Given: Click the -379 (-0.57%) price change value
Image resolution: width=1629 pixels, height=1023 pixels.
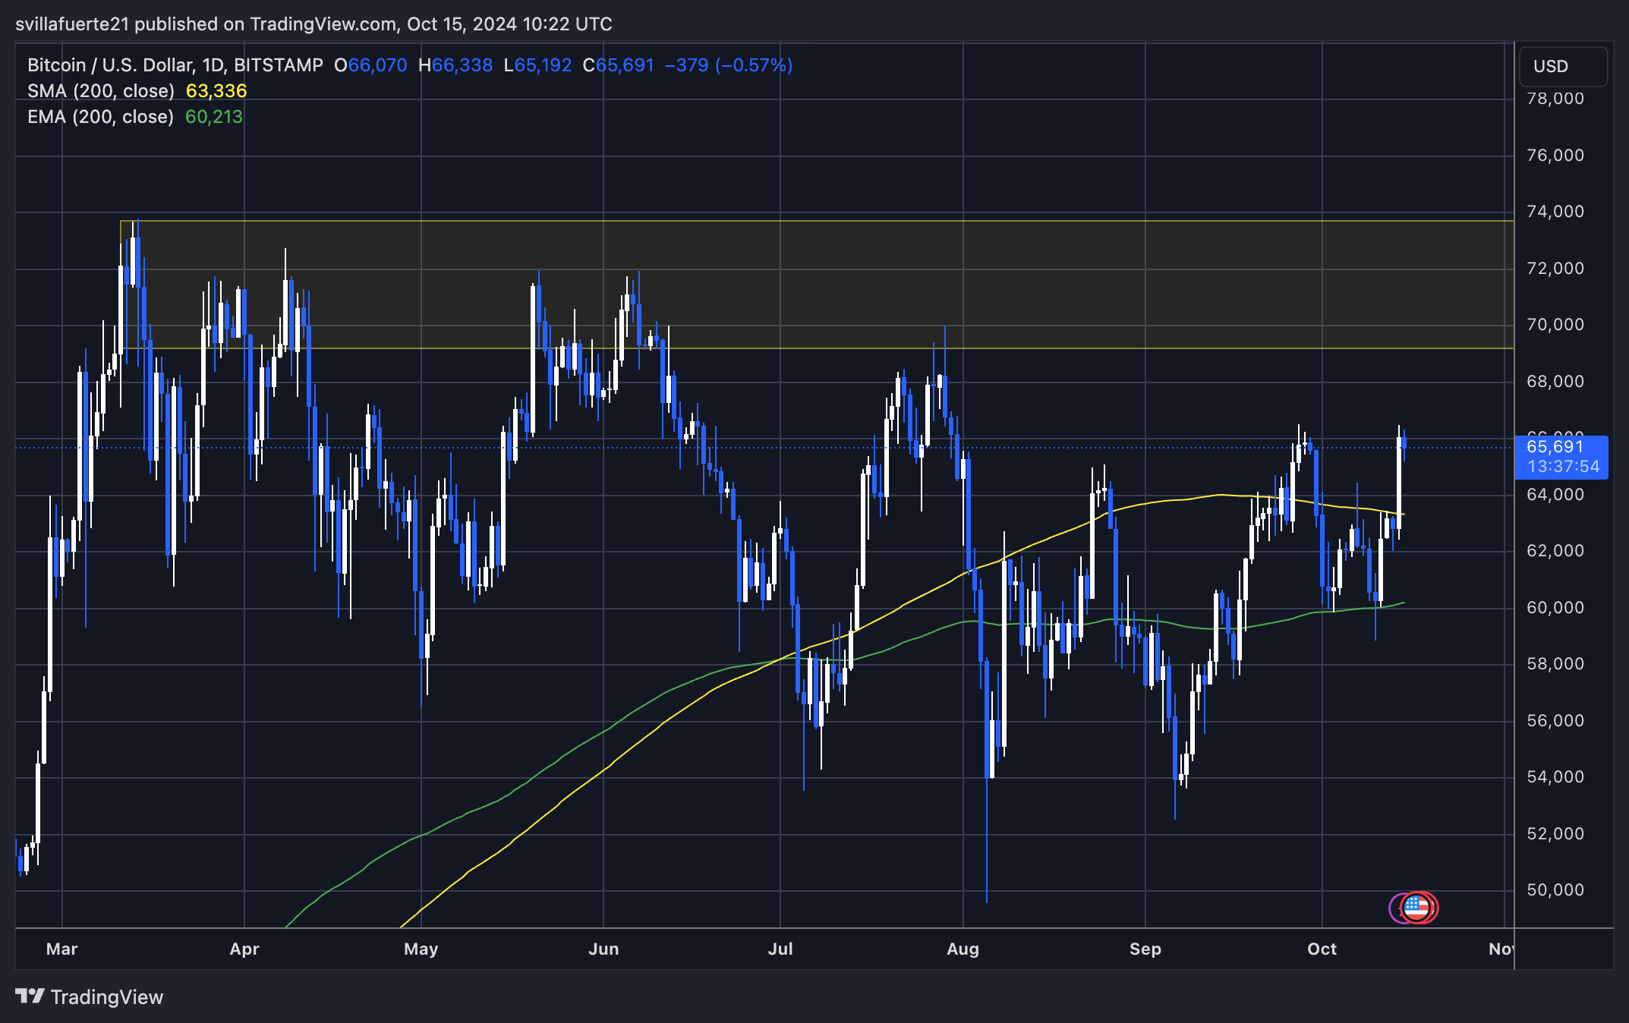Looking at the screenshot, I should point(728,65).
